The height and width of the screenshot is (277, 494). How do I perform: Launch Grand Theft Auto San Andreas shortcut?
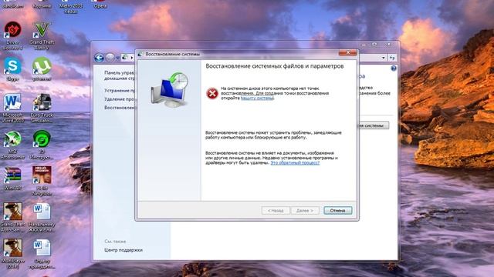pos(12,217)
